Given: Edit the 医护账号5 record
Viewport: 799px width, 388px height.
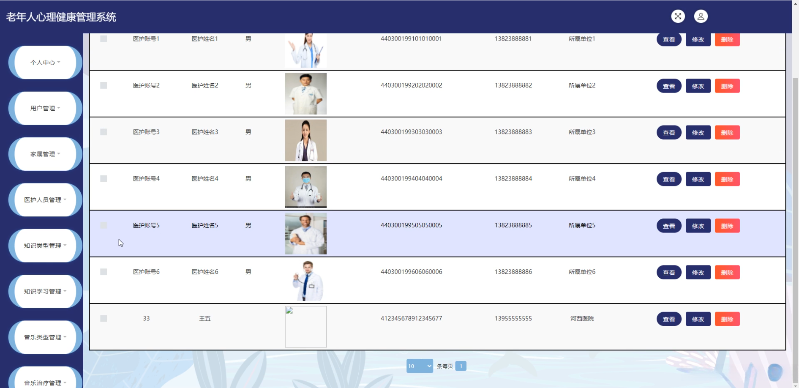Looking at the screenshot, I should 698,226.
